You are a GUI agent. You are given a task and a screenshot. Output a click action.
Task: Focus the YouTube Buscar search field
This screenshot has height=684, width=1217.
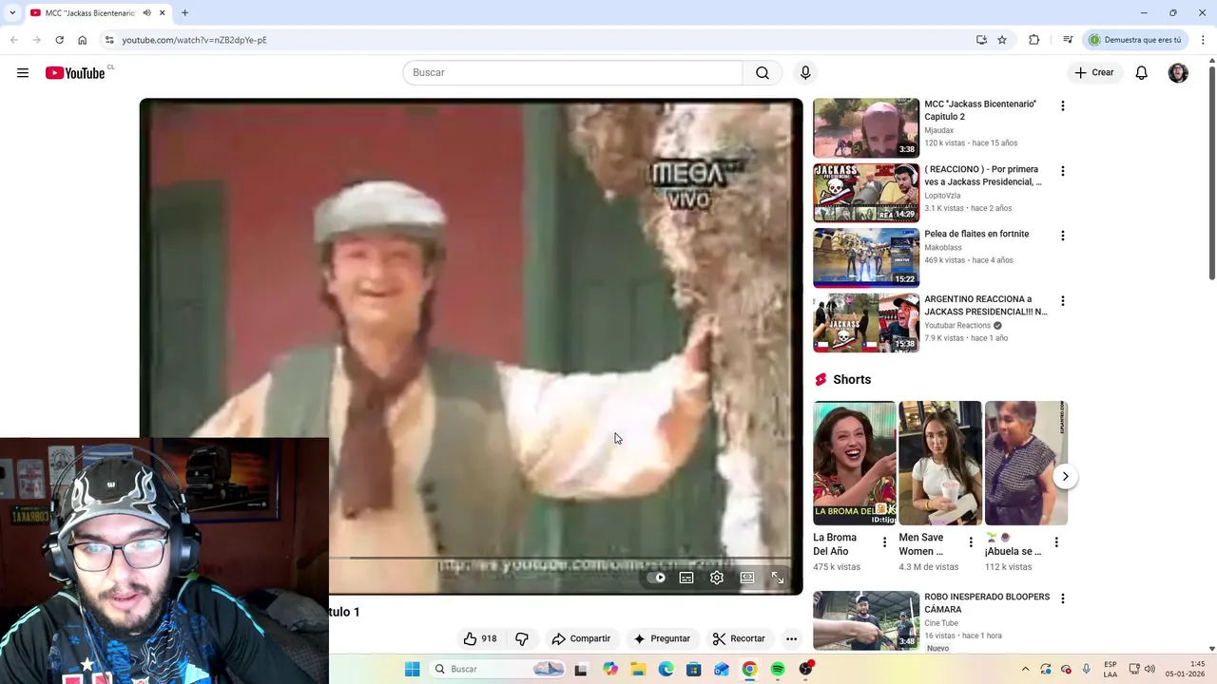(x=572, y=73)
